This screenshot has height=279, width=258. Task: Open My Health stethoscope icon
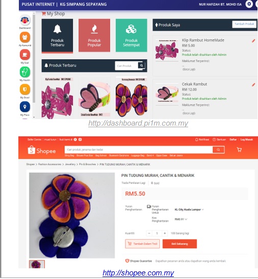[25, 72]
